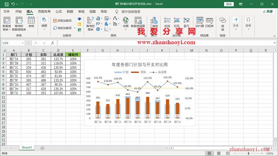Click the Pie chart insert icon
The width and height of the screenshot is (278, 156).
point(98,29)
